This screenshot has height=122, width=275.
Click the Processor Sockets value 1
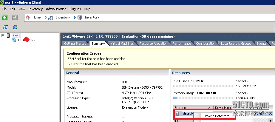[123, 117]
